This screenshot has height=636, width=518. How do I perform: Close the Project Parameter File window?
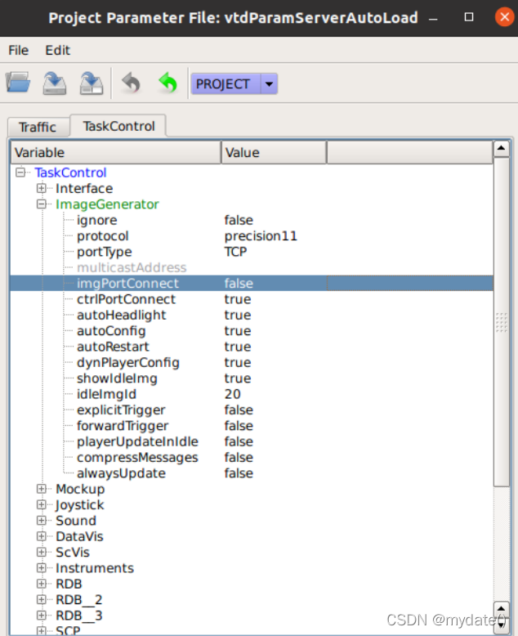[x=505, y=17]
